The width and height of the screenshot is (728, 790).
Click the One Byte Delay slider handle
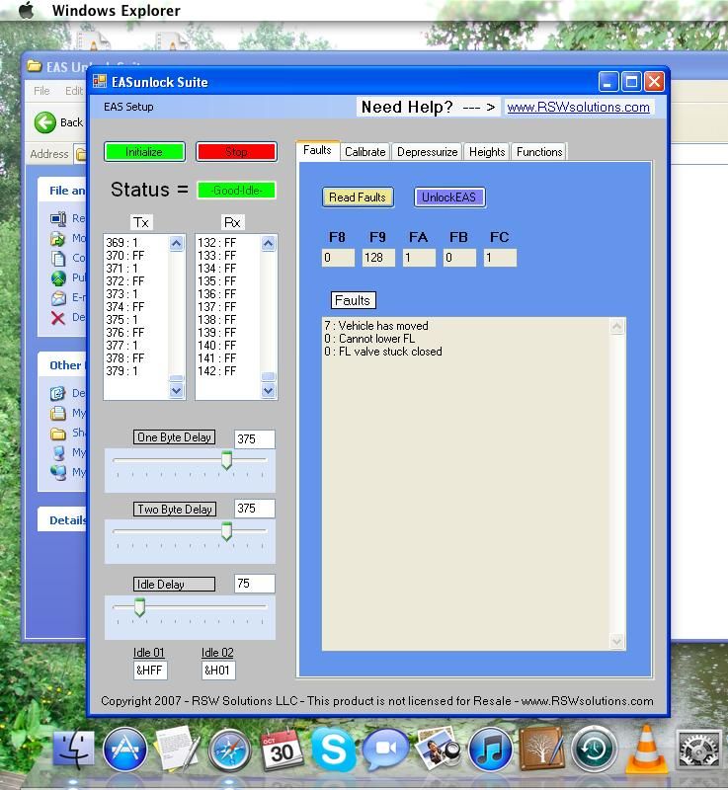tap(227, 460)
